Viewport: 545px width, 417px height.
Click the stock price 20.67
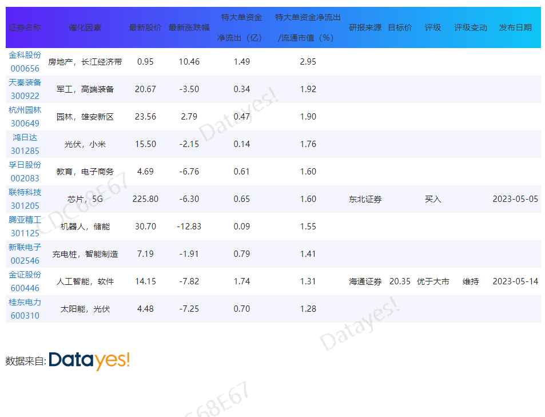click(x=145, y=89)
